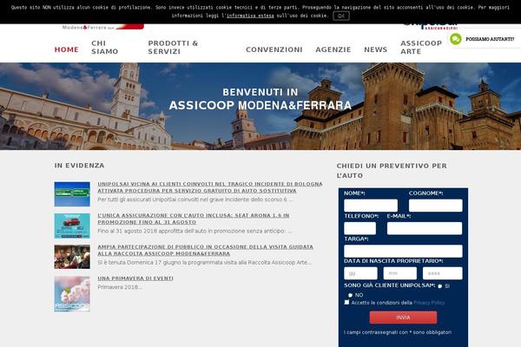
Task: Click the guided visit photo thumbnail
Action: [72, 257]
